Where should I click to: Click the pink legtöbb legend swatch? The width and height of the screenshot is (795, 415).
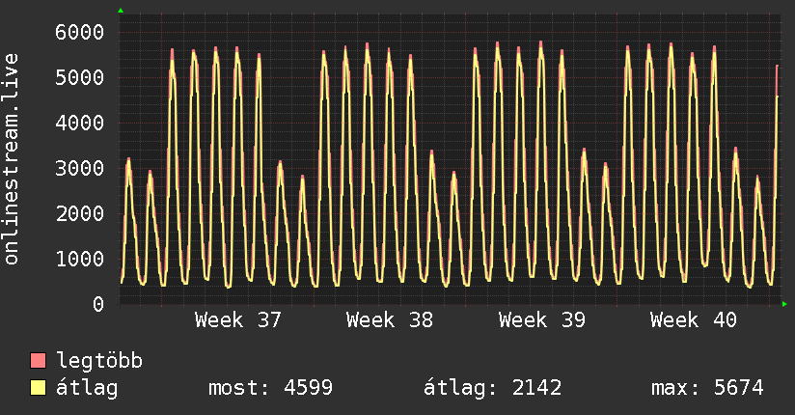[38, 360]
